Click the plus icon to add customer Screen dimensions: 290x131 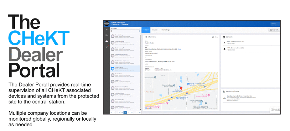click(x=139, y=31)
